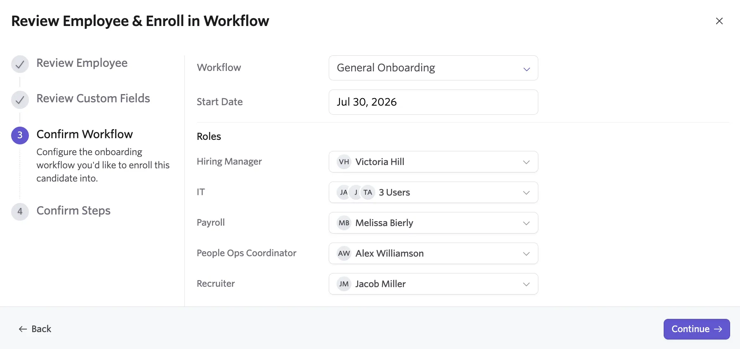The height and width of the screenshot is (349, 740).
Task: Click the JM avatar for Jacob Miller
Action: tap(344, 284)
